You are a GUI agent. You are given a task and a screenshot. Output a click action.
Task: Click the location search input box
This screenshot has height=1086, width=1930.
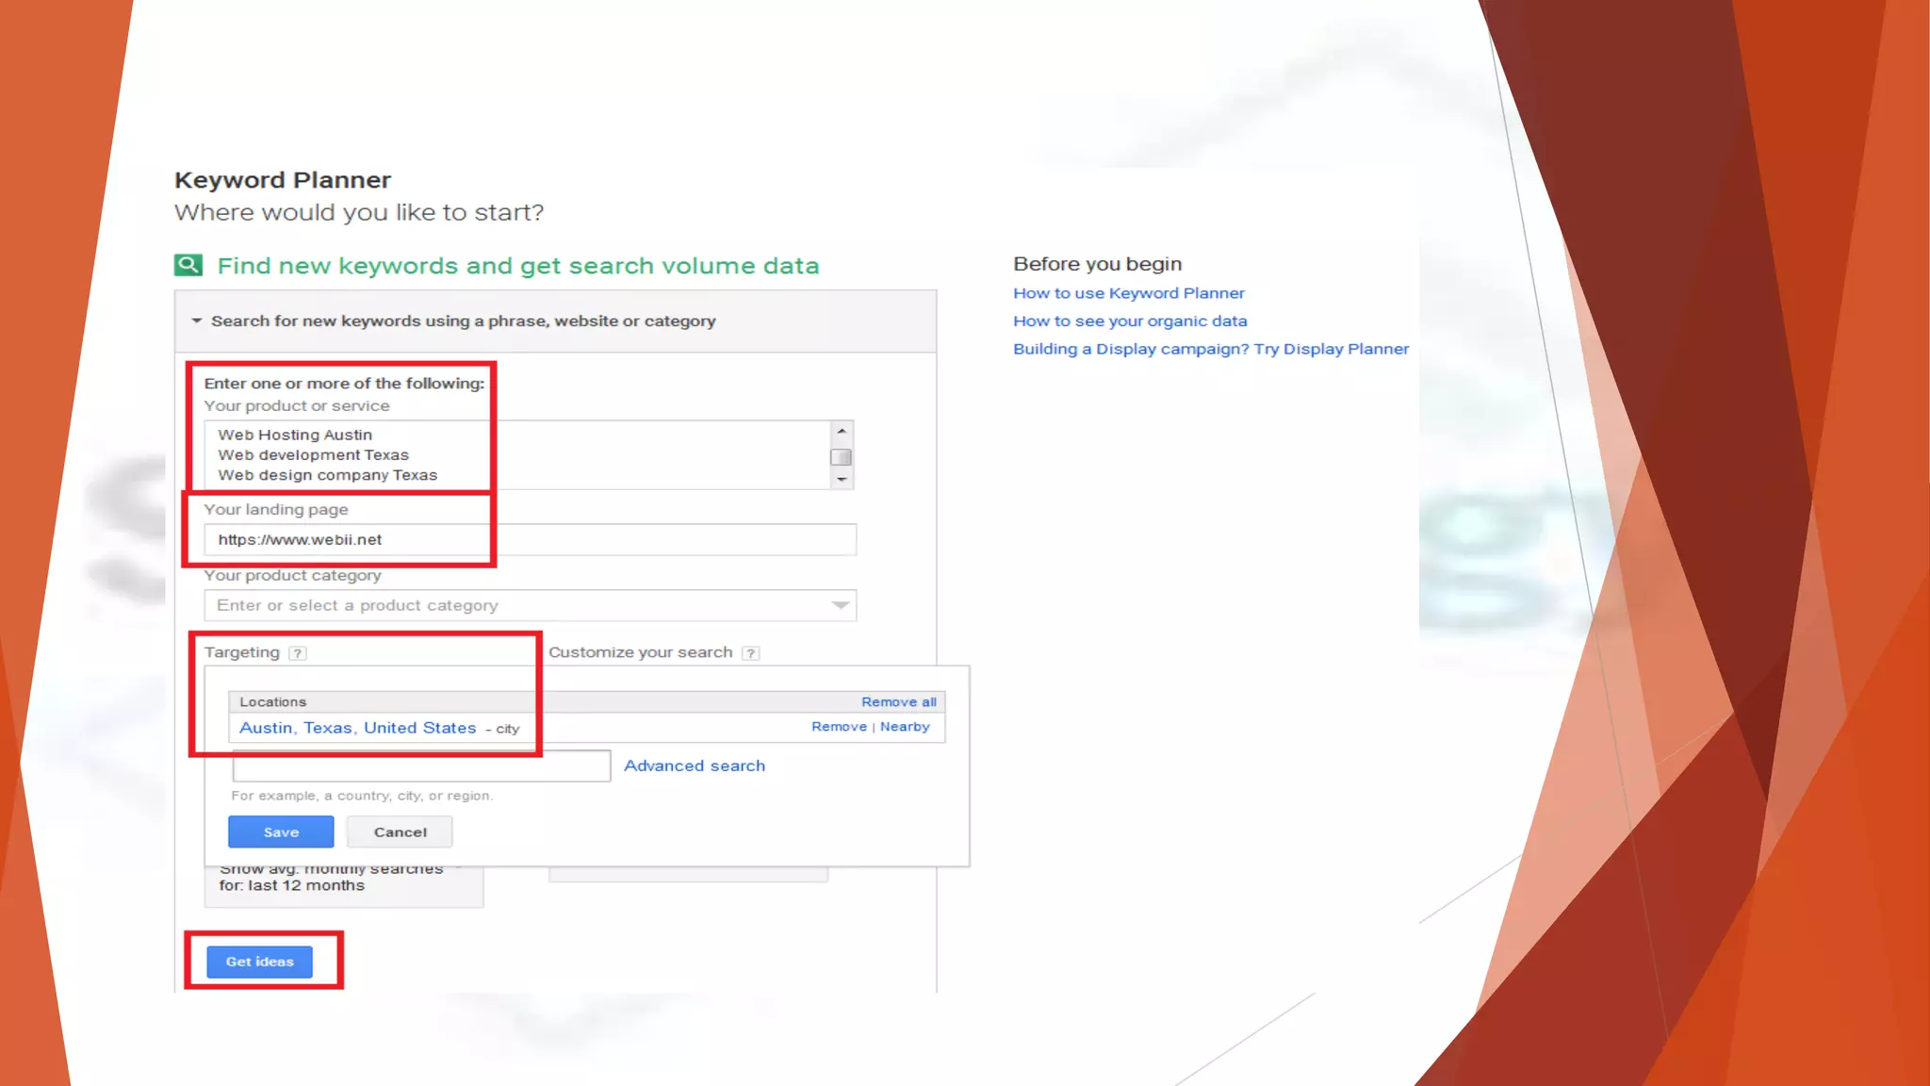(421, 765)
